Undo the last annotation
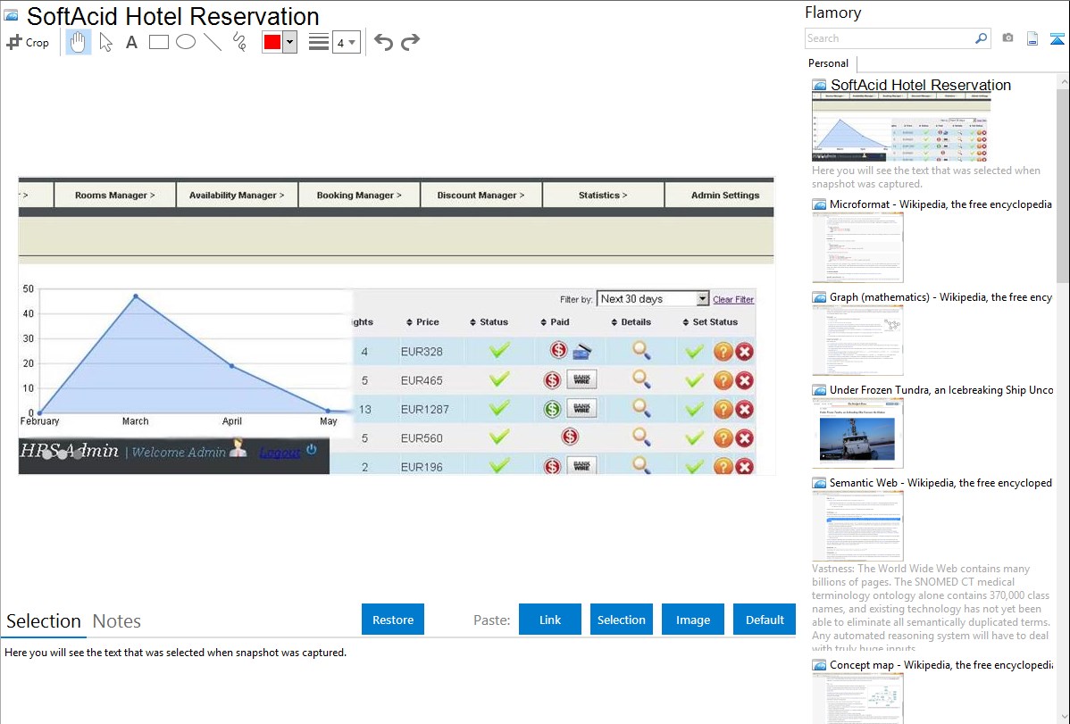This screenshot has height=724, width=1070. click(x=383, y=42)
